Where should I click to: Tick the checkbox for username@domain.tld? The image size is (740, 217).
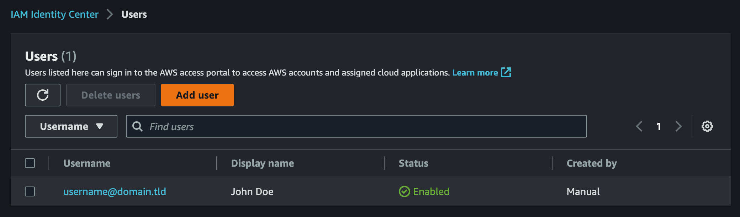point(30,191)
